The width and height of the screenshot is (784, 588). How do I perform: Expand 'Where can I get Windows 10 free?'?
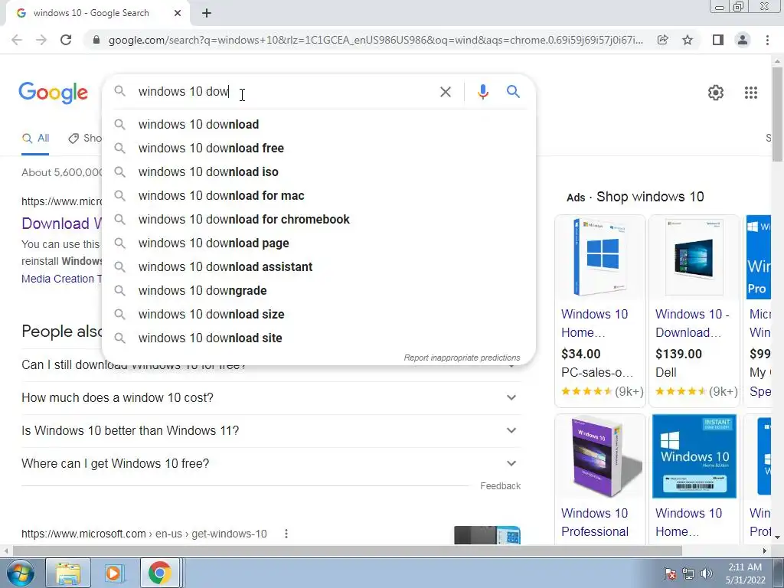pyautogui.click(x=271, y=464)
